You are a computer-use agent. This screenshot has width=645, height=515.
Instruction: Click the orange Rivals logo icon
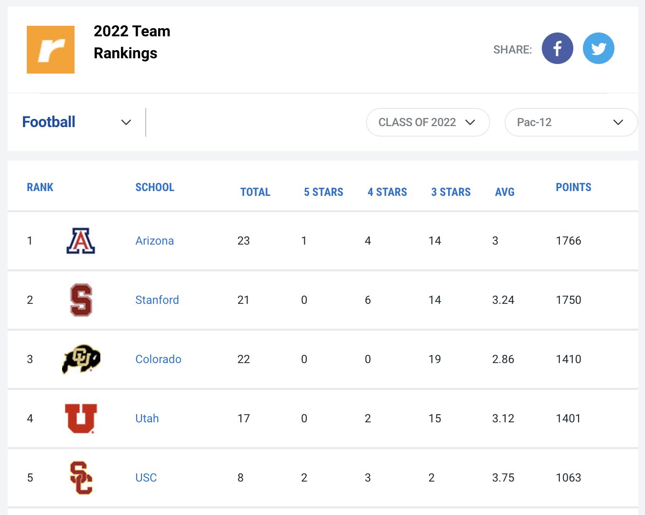click(x=51, y=50)
